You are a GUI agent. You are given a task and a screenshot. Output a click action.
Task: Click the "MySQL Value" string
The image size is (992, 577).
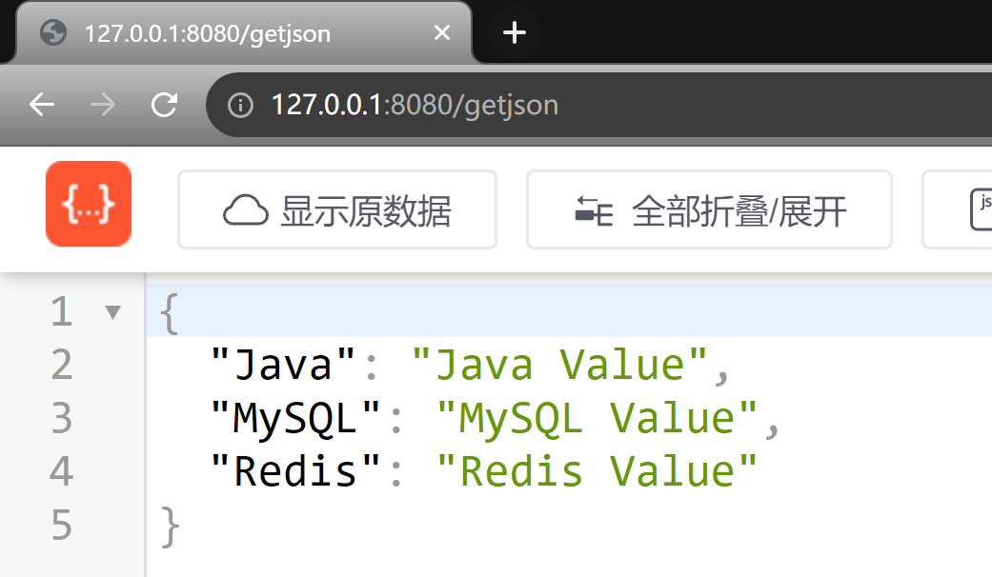(x=597, y=418)
